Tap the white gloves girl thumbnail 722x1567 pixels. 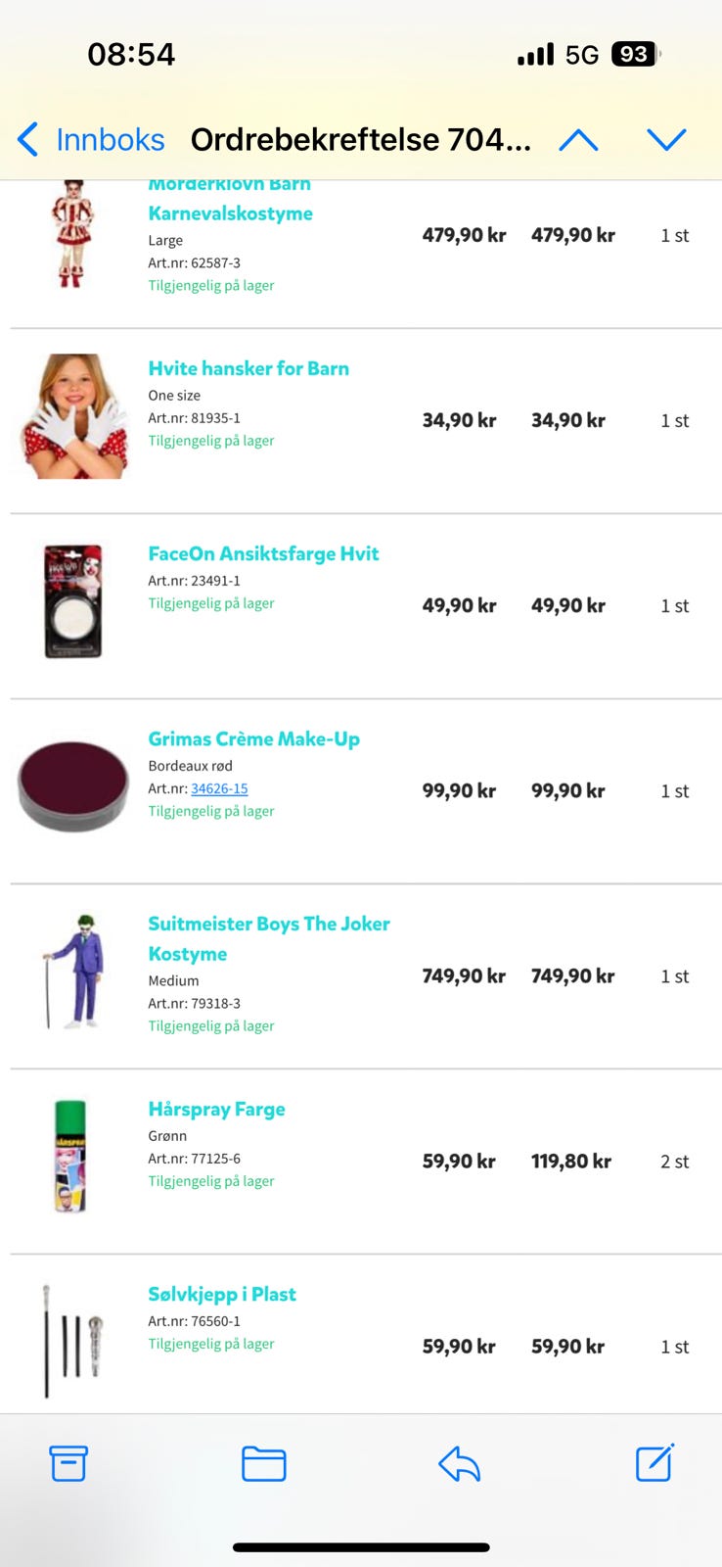tap(74, 416)
